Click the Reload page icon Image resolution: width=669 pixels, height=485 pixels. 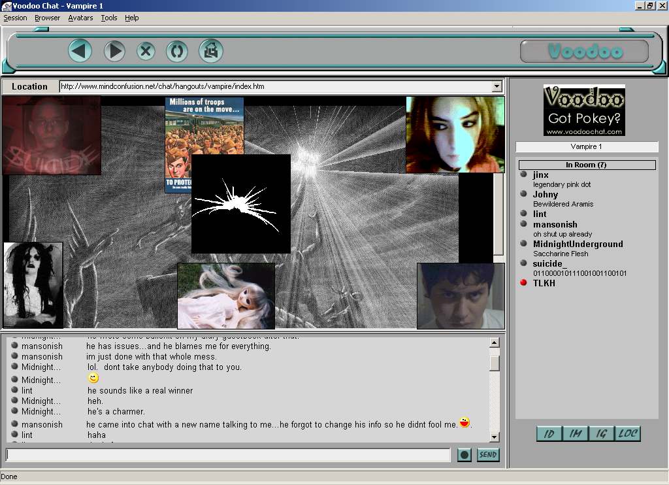[x=177, y=51]
